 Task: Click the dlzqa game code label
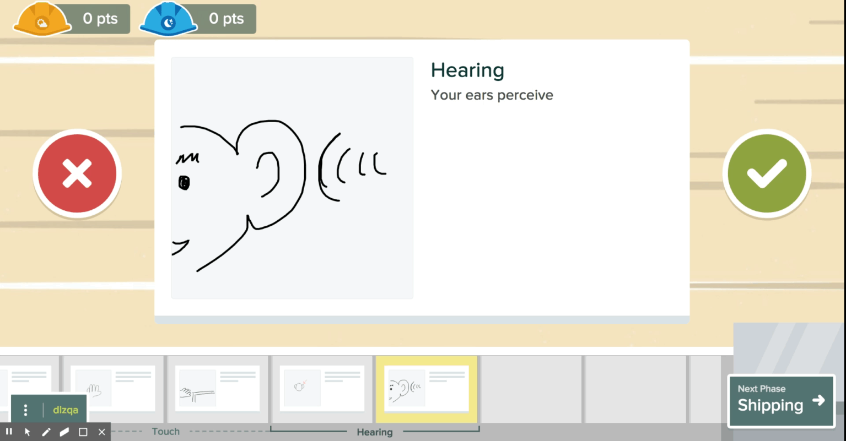[x=66, y=410]
